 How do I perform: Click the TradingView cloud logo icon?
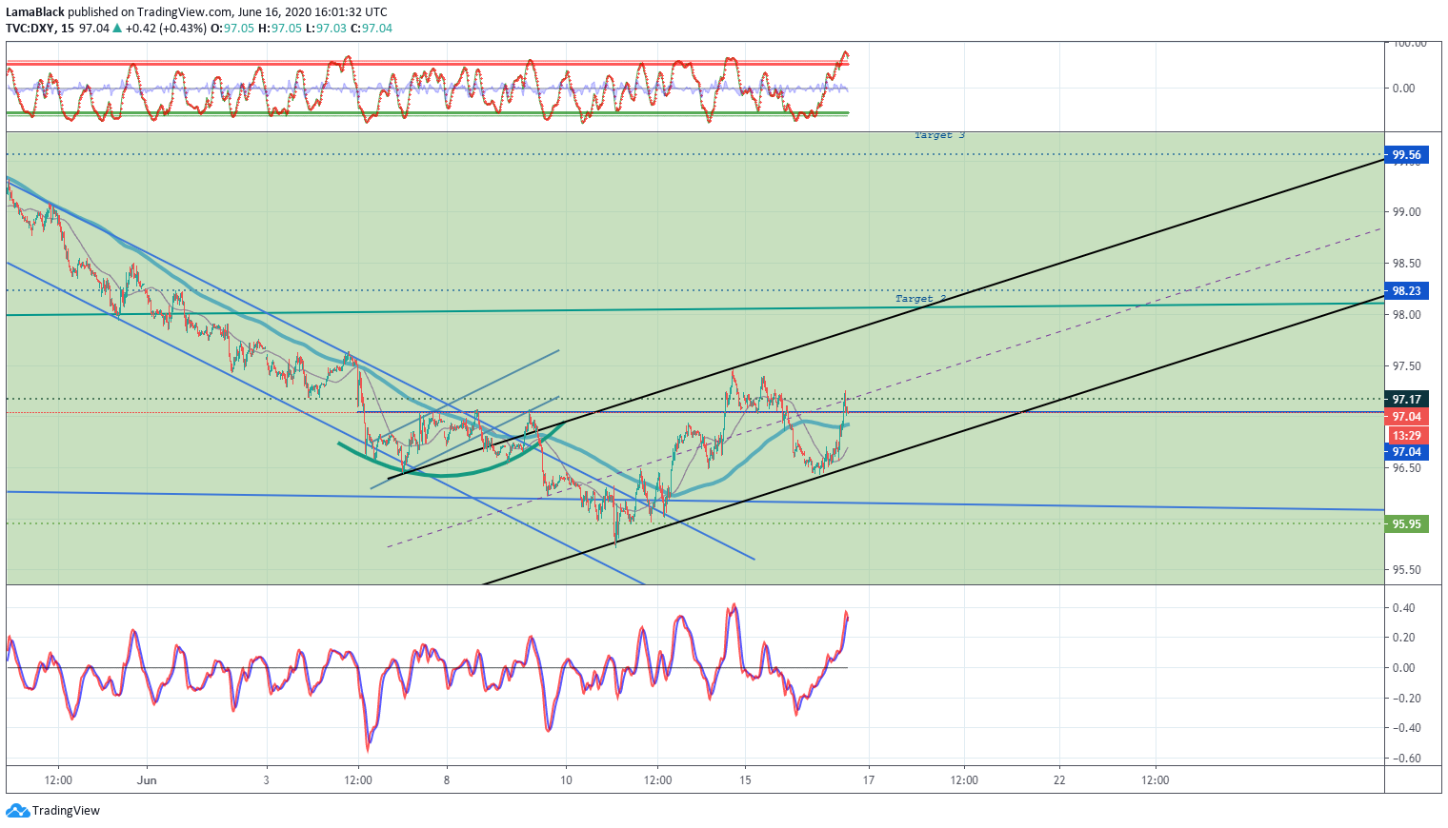(17, 811)
